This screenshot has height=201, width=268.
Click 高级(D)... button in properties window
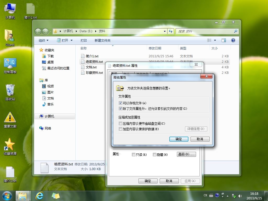186,154
